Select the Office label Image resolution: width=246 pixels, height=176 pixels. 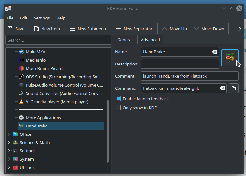[26, 134]
